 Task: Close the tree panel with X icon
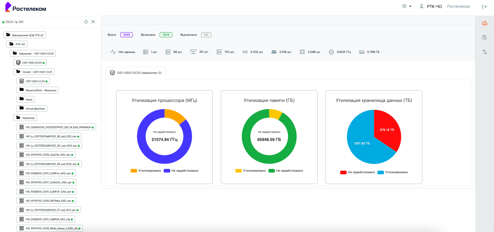click(93, 22)
